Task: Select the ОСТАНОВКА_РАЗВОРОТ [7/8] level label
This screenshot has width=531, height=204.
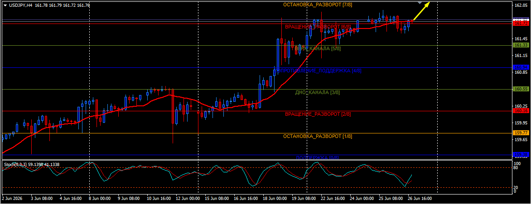Action: [317, 5]
